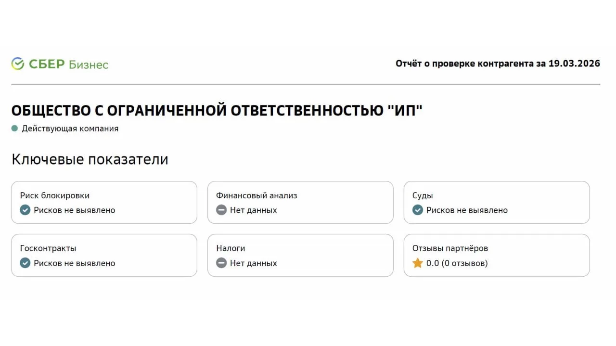Open the Госконтракты indicator card
The width and height of the screenshot is (616, 346).
104,255
